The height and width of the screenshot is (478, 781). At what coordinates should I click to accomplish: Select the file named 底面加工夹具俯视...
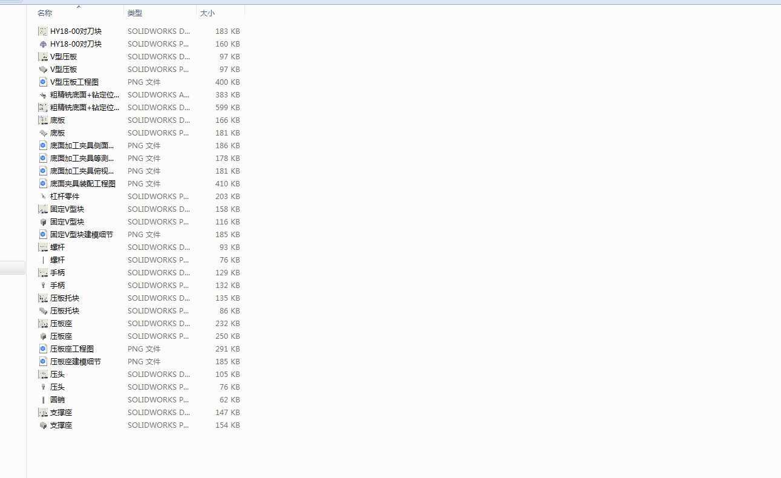[82, 171]
